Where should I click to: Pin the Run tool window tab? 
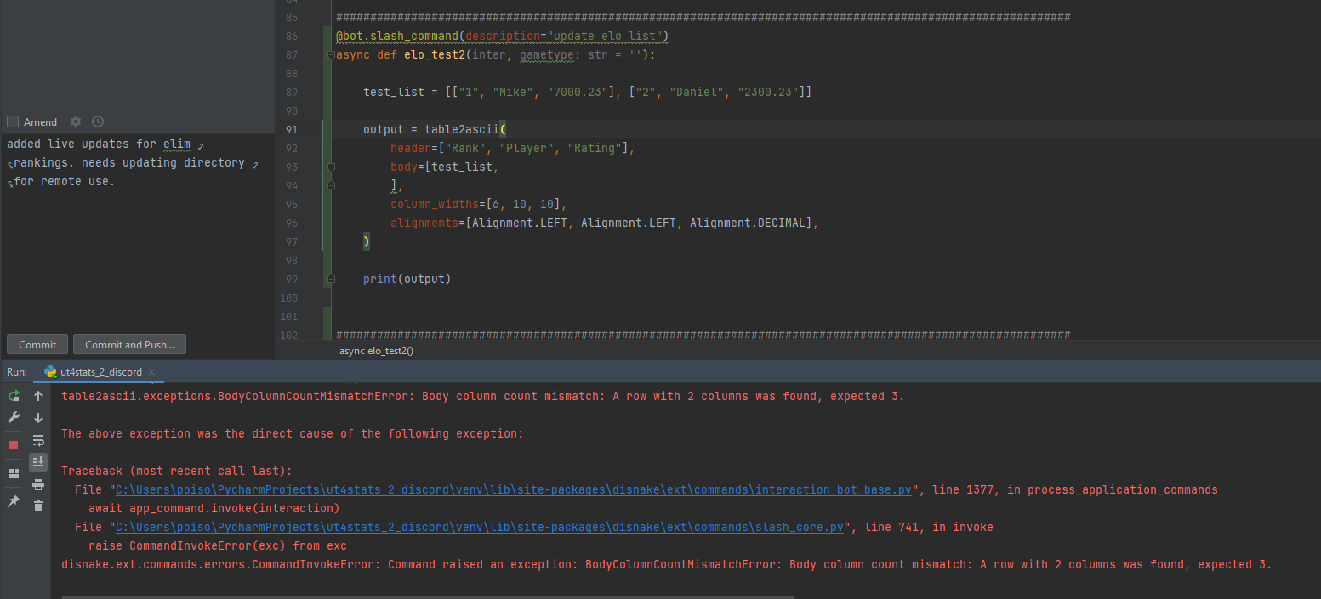[13, 500]
